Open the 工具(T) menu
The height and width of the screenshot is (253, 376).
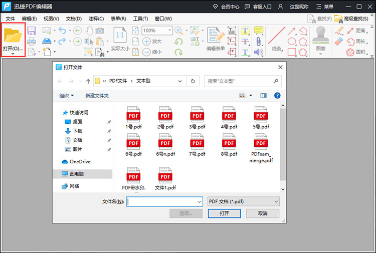point(140,19)
